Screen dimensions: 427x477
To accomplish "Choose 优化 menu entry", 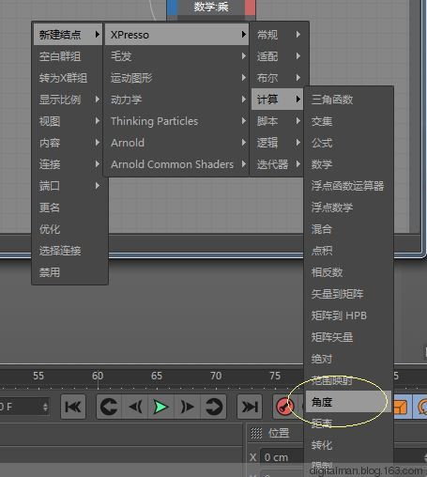I will [70, 229].
